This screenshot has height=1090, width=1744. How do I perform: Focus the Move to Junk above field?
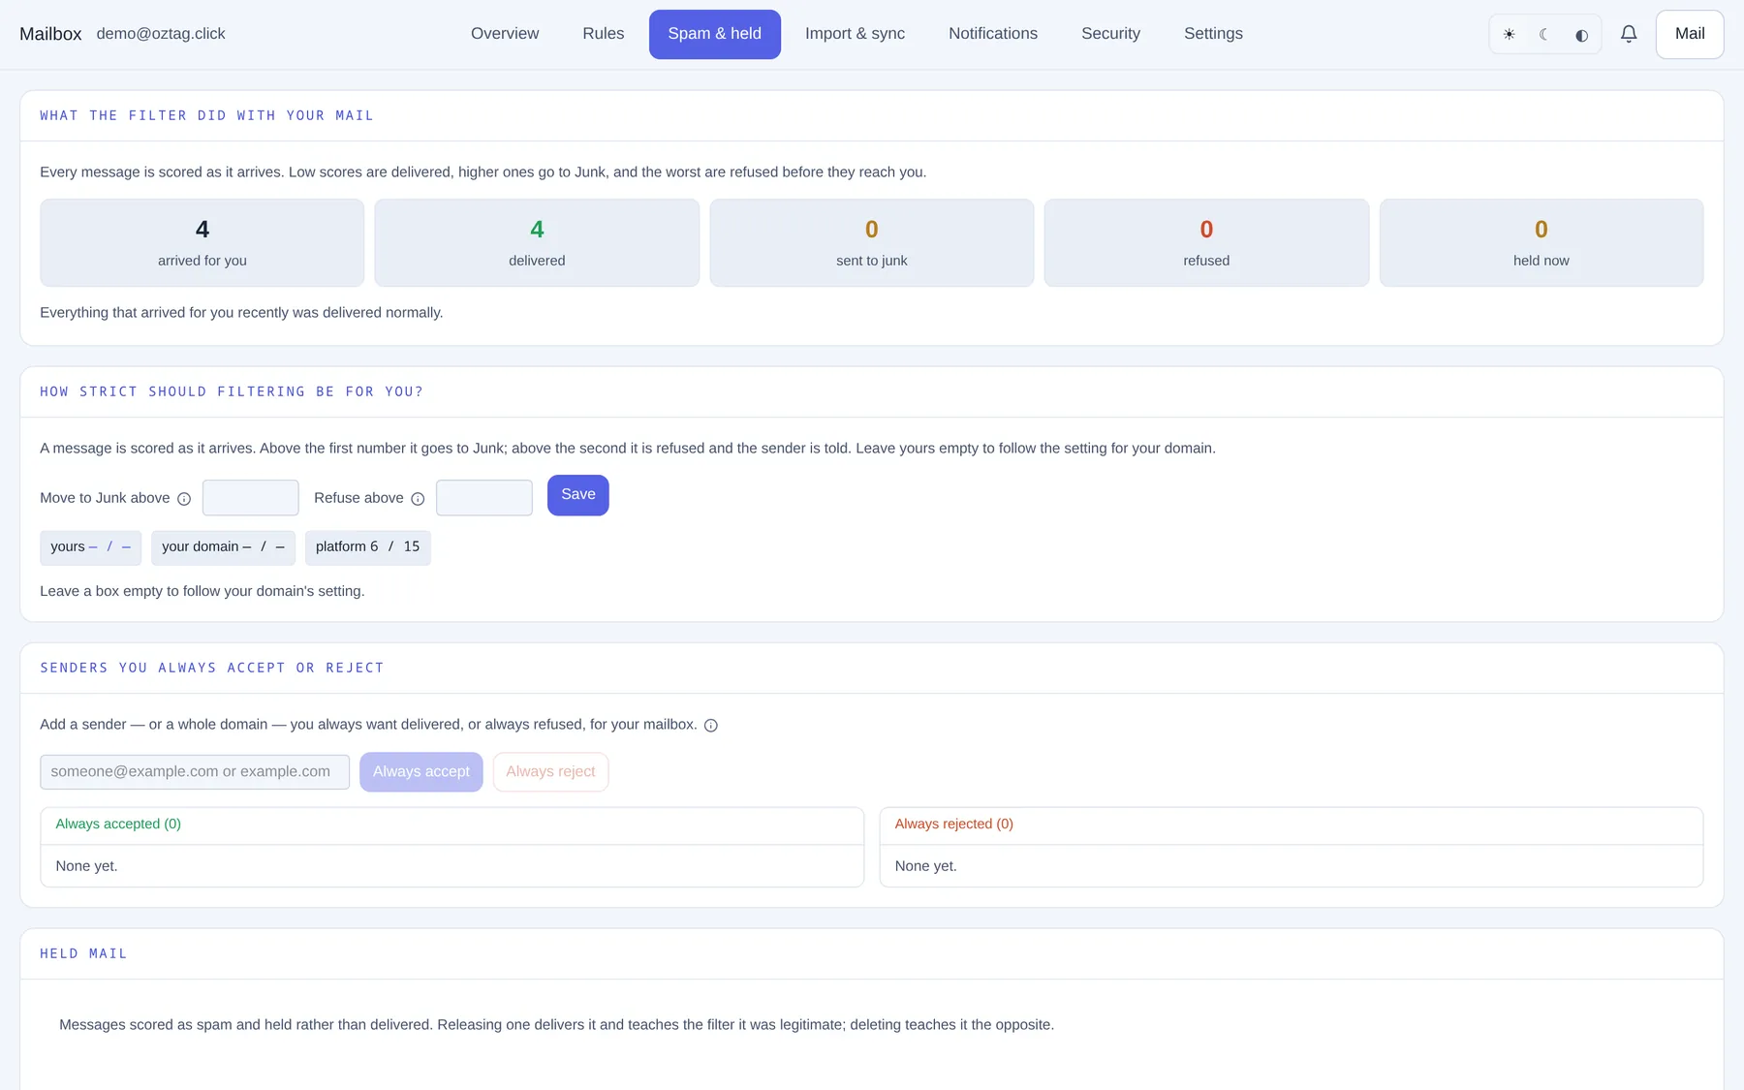251,498
